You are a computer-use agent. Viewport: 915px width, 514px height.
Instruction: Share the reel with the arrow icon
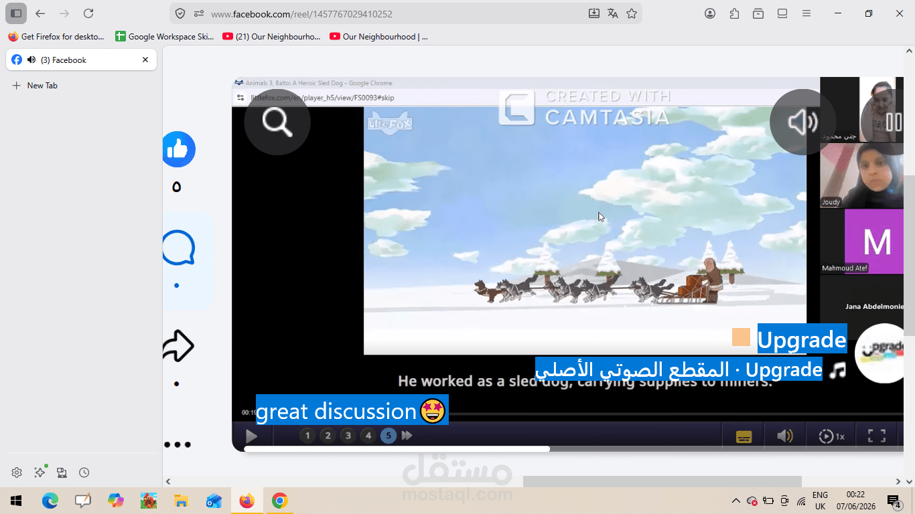coord(178,346)
